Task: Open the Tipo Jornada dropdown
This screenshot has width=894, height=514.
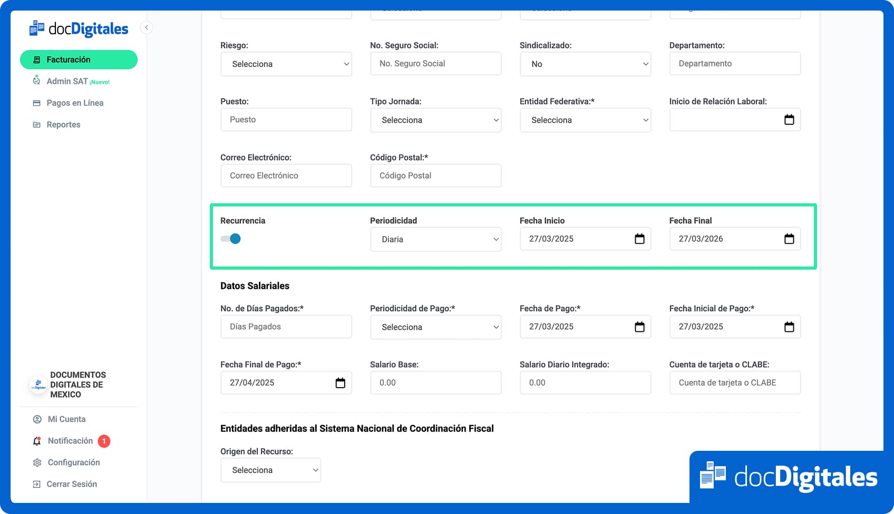Action: (x=436, y=120)
